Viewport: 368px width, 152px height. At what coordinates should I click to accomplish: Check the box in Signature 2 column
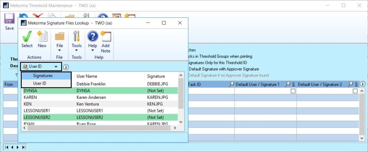[x=355, y=91]
